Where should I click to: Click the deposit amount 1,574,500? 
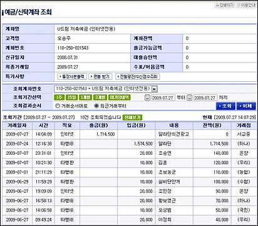point(143,144)
